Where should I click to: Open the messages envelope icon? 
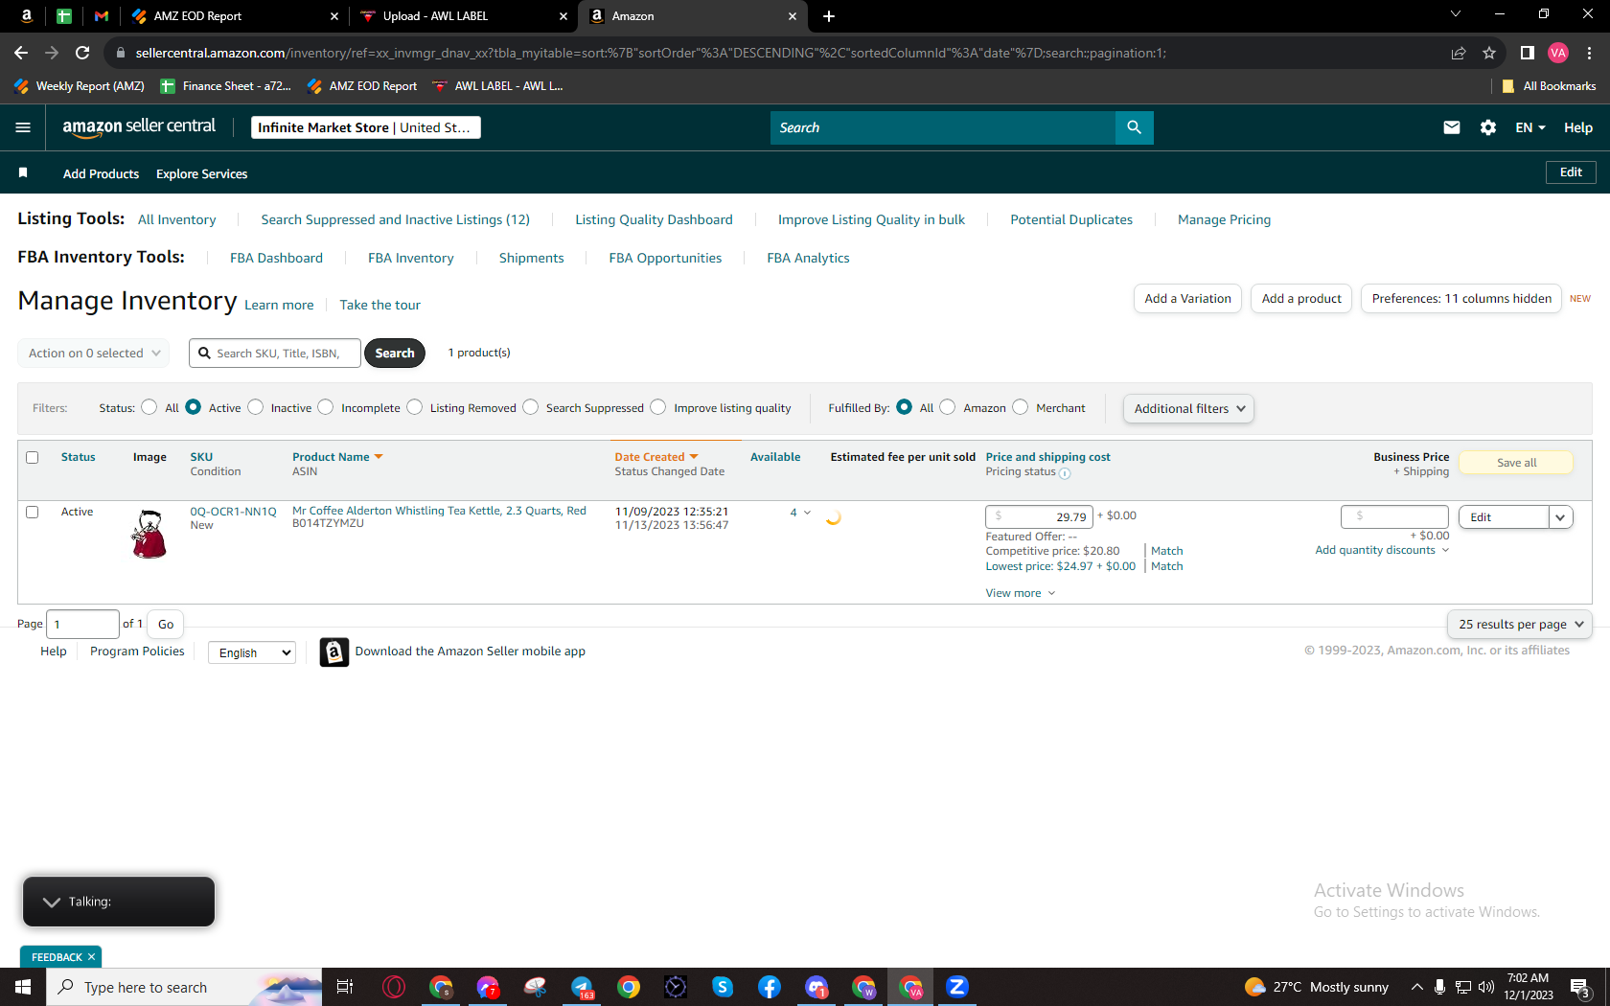click(x=1452, y=127)
